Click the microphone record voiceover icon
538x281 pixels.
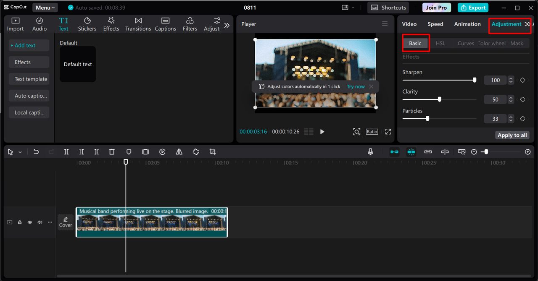(370, 152)
